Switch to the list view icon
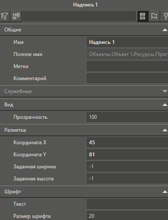The image size is (168, 220). [143, 16]
